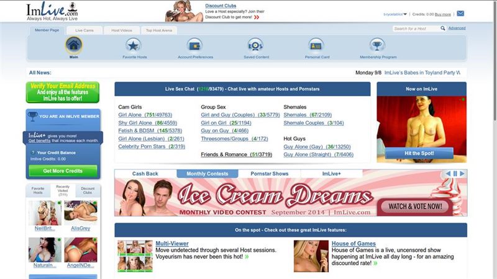Open the Multi-Viewer feature link
Image resolution: width=497 pixels, height=279 pixels.
[172, 244]
